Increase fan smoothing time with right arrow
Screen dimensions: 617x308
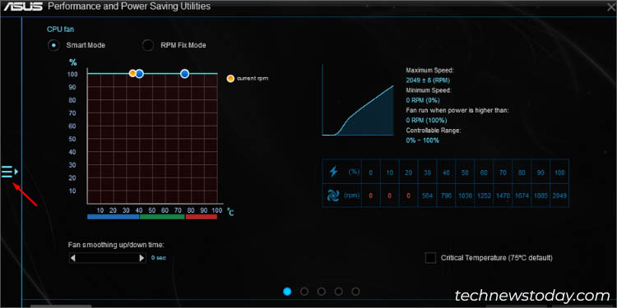coord(141,258)
